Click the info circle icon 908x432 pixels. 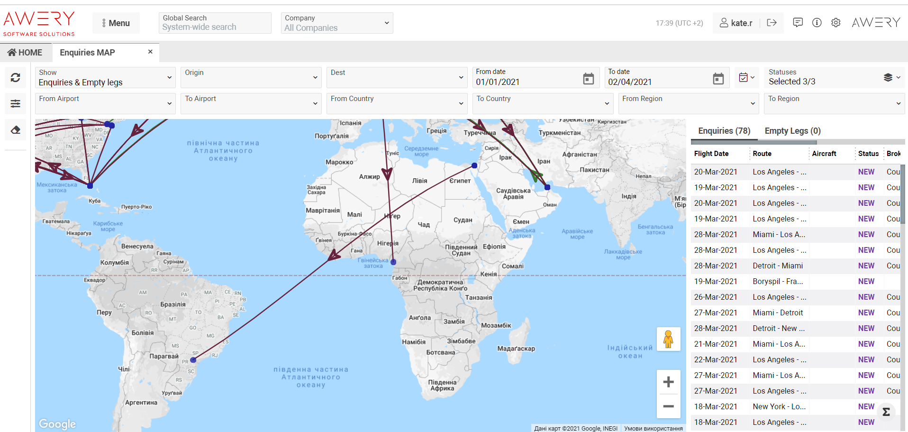pyautogui.click(x=817, y=23)
